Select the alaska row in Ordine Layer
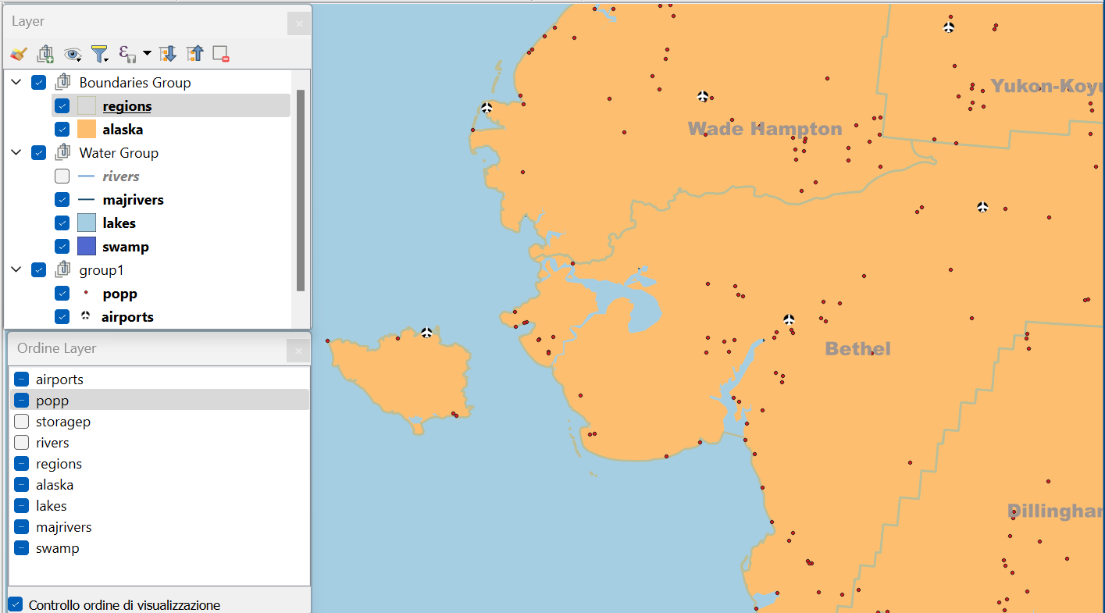This screenshot has width=1105, height=613. [159, 485]
